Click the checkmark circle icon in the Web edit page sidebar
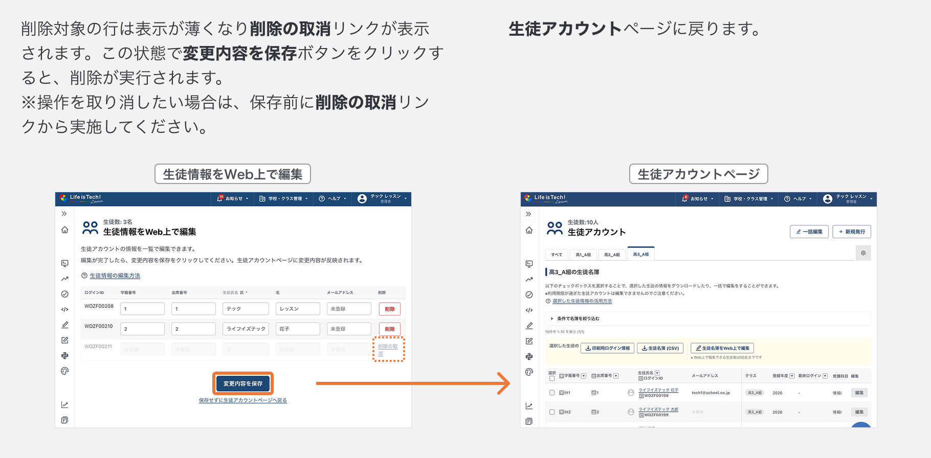 click(x=64, y=294)
